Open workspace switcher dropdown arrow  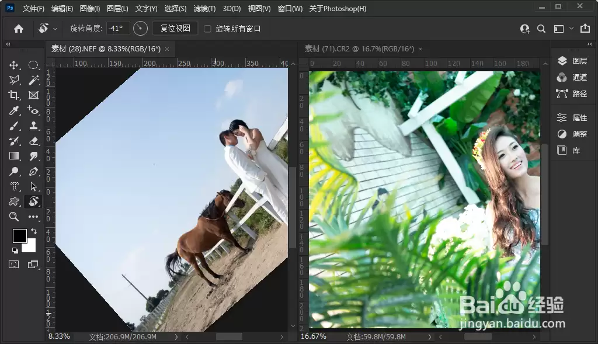571,28
